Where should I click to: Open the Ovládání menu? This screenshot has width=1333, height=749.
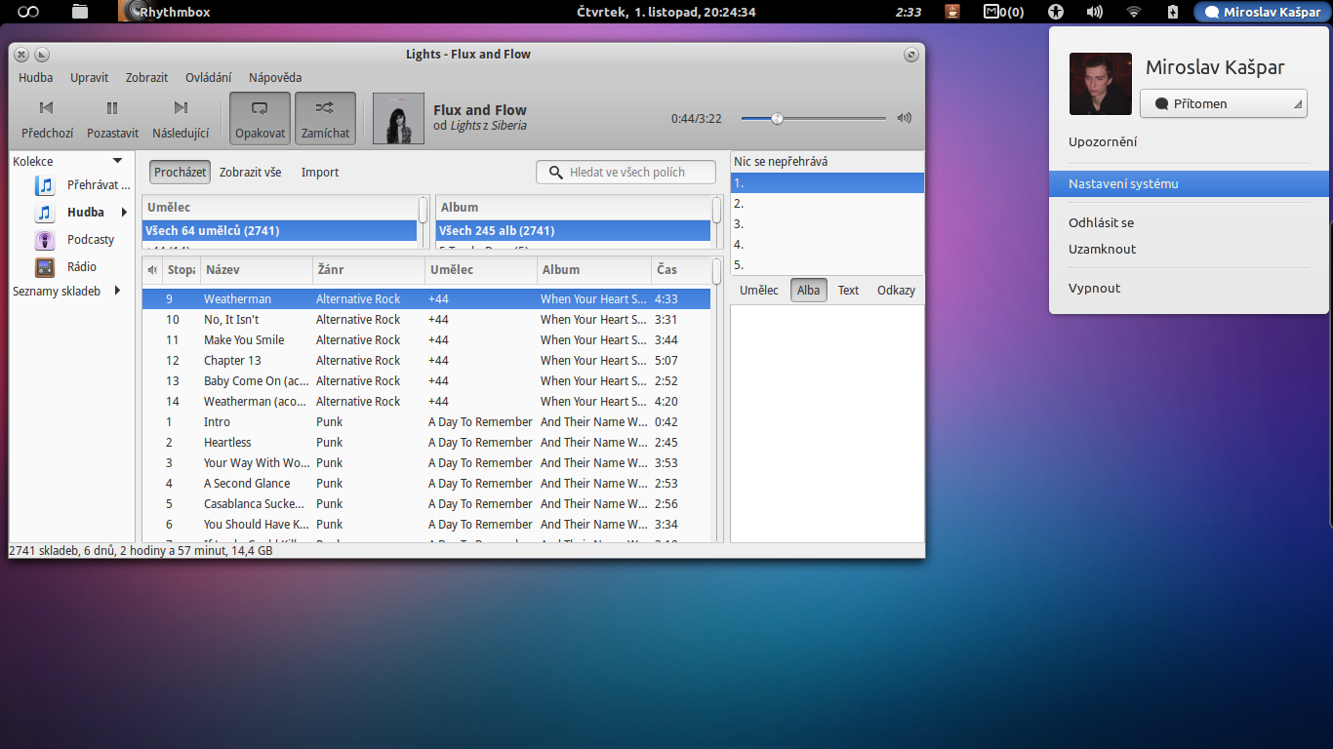pos(209,77)
